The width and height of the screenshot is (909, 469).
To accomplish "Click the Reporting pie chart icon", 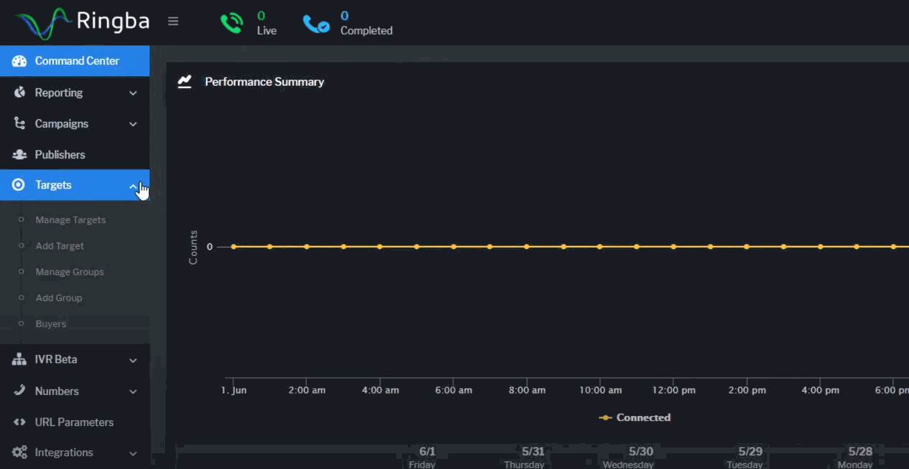I will tap(19, 93).
